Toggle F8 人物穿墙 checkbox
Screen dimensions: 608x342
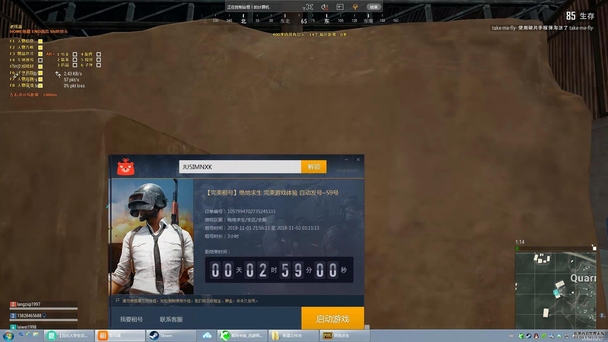tap(40, 85)
